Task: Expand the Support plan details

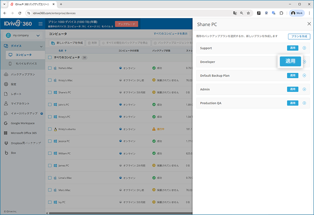Action: (304, 48)
